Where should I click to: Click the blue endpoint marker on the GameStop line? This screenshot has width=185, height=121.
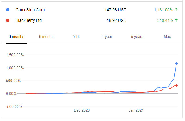pyautogui.click(x=176, y=63)
